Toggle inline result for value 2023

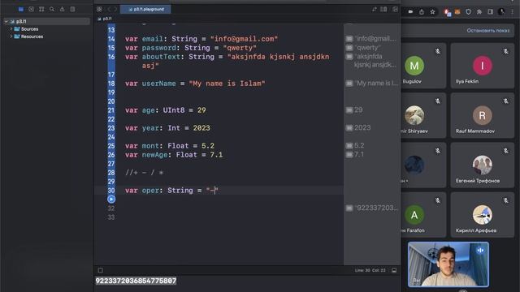tap(349, 128)
